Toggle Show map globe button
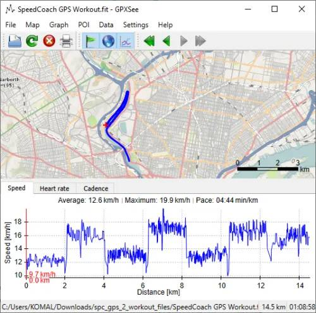 [x=108, y=41]
